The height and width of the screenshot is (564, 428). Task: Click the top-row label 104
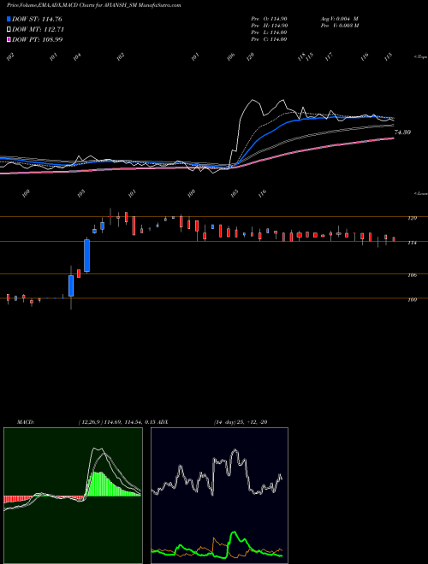coord(77,57)
